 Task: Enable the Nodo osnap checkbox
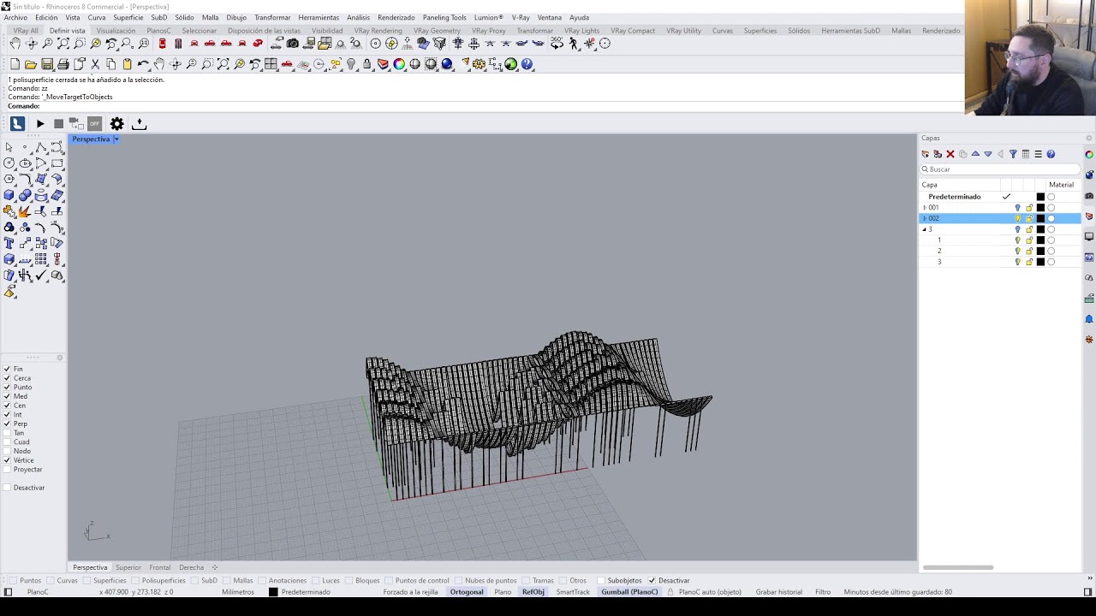pyautogui.click(x=7, y=451)
